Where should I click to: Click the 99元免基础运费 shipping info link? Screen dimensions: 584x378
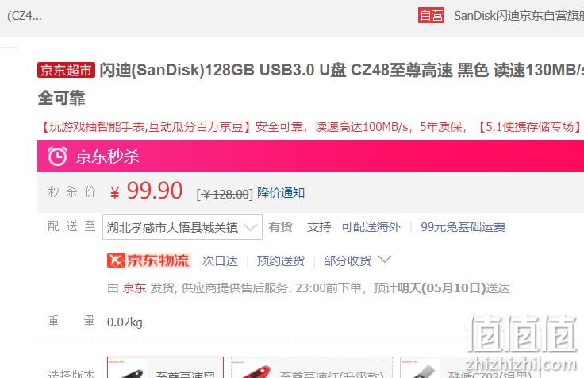click(x=463, y=226)
